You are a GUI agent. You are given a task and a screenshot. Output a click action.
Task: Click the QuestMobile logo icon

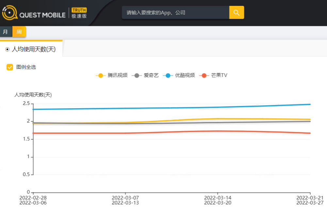9,13
